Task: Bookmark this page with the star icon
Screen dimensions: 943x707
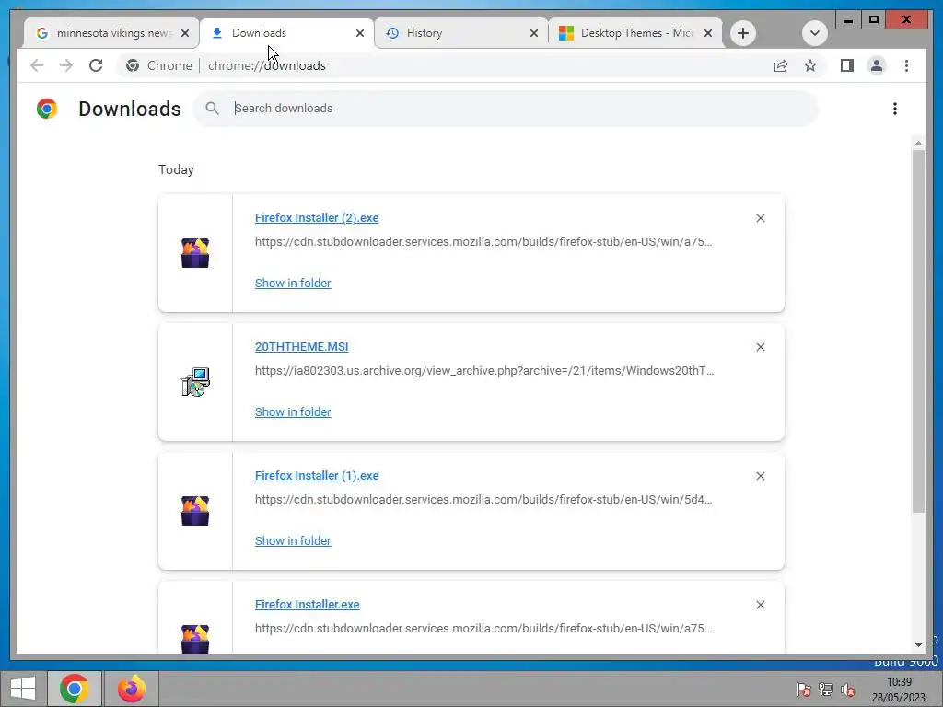Action: coord(810,65)
